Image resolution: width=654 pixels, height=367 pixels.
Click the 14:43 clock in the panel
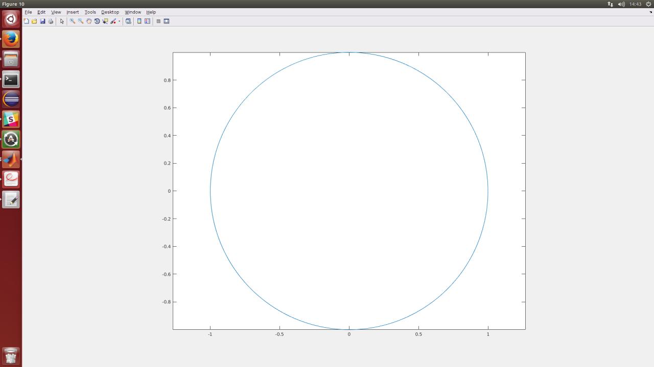[x=635, y=4]
